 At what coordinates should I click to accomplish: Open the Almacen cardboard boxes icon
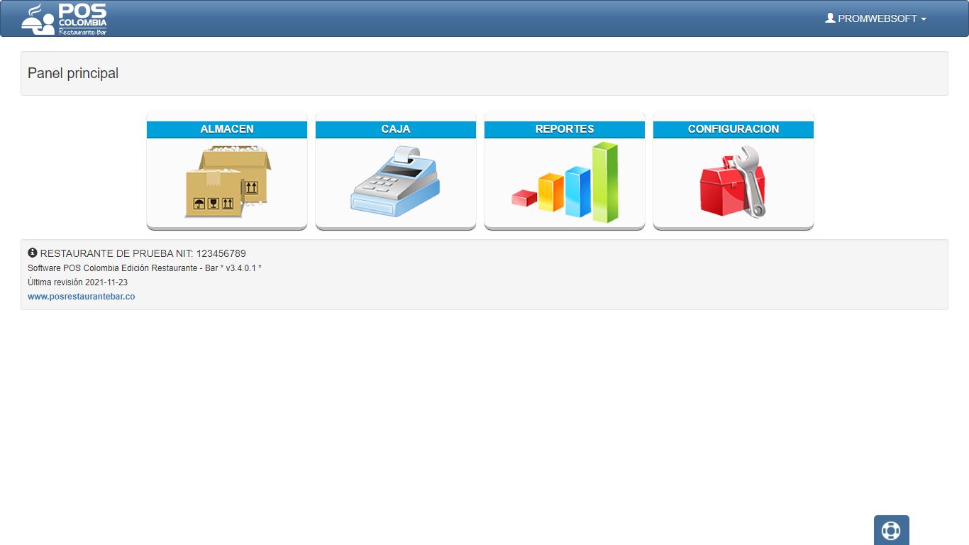coord(227,182)
